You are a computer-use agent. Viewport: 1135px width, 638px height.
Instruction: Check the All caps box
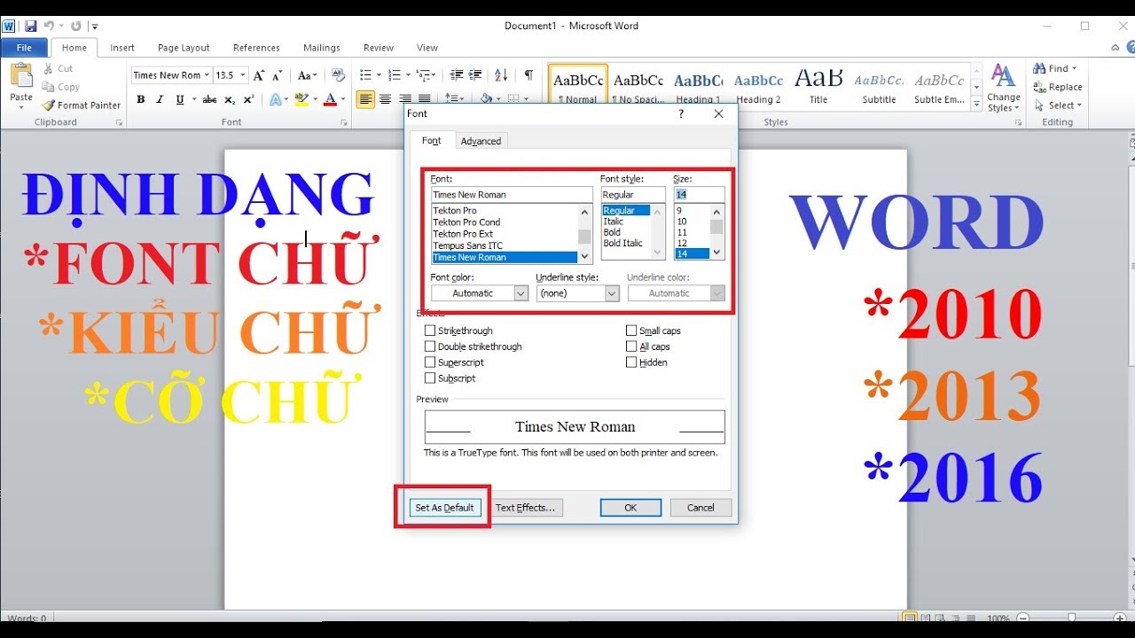click(631, 346)
